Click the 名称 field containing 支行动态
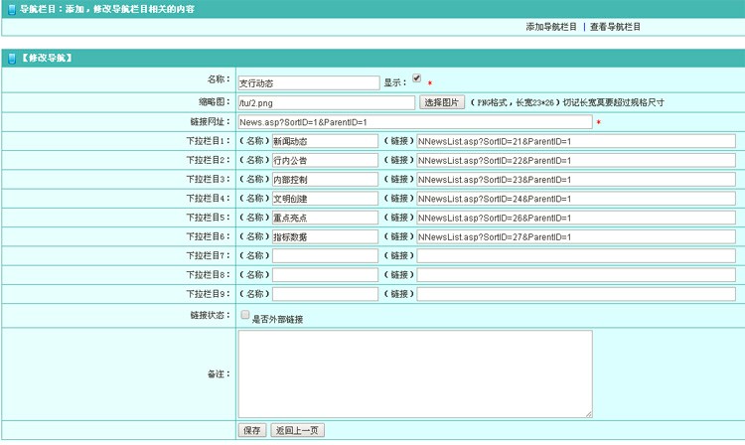This screenshot has width=745, height=445. tap(308, 83)
